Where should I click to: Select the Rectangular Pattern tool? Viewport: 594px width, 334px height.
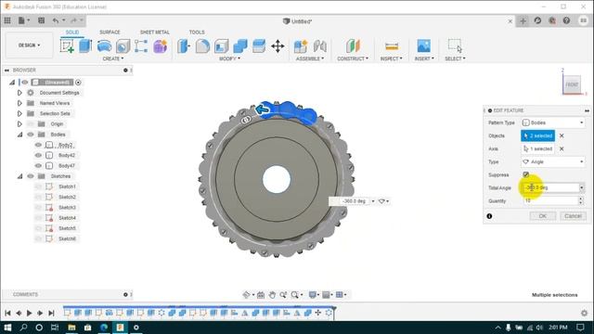[141, 46]
